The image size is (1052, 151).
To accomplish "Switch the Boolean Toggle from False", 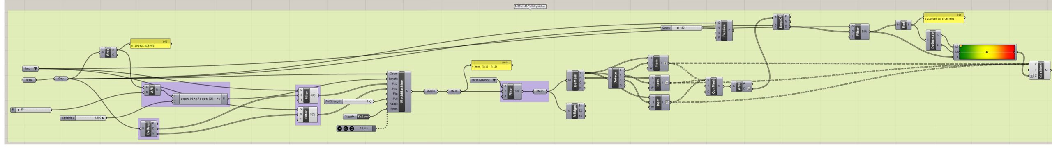I will click(x=362, y=117).
